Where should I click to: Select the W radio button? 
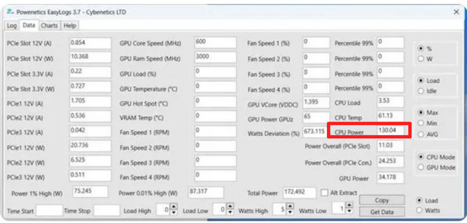421,59
